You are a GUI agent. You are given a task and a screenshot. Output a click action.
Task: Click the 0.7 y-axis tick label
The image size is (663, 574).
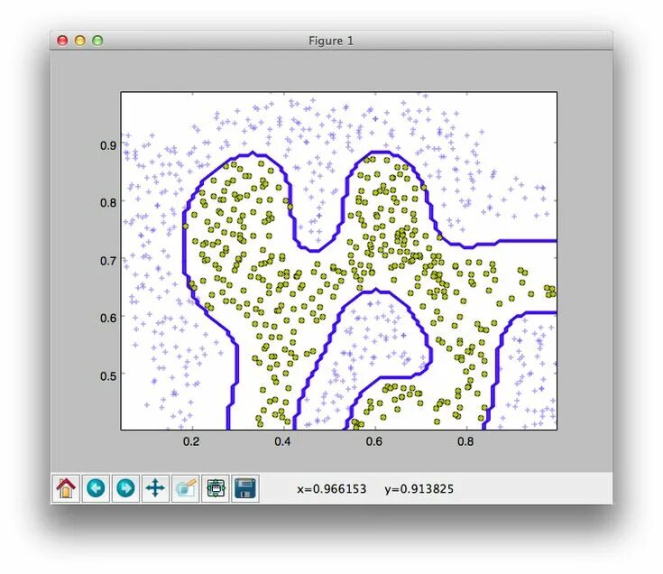(108, 261)
